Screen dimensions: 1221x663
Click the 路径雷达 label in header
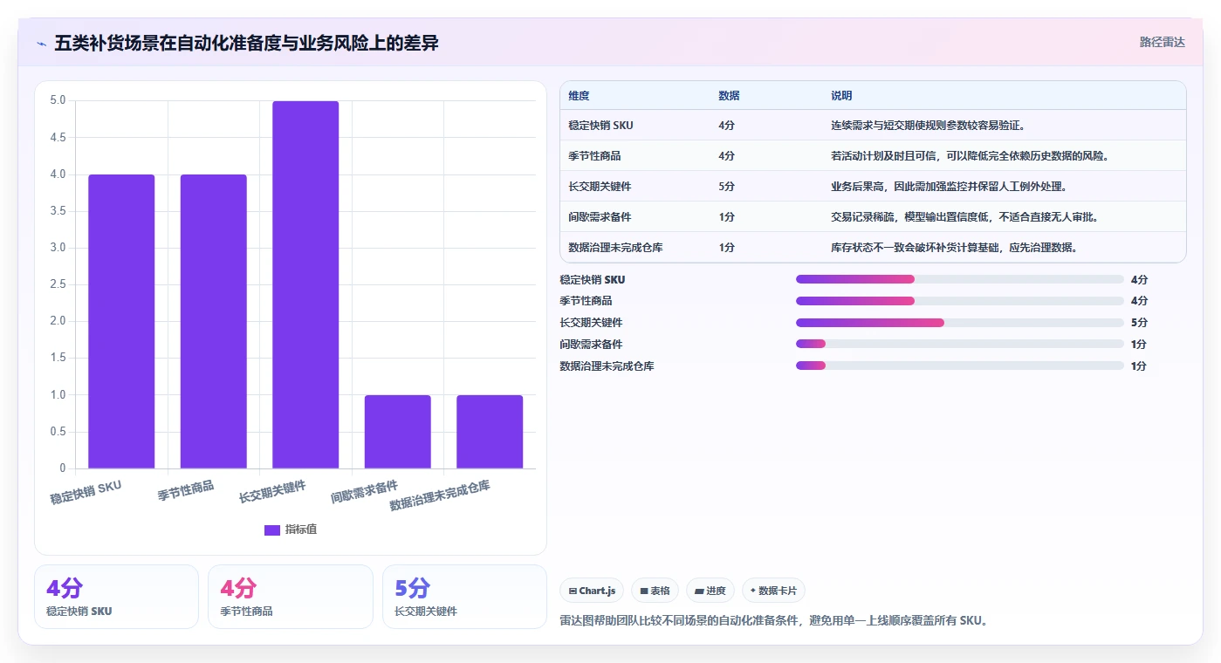(x=1162, y=42)
